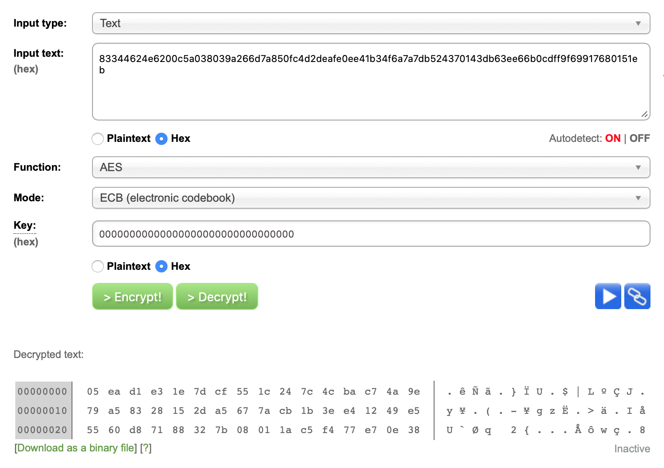Grab the input textarea resize handle
The width and height of the screenshot is (664, 468).
pyautogui.click(x=644, y=114)
